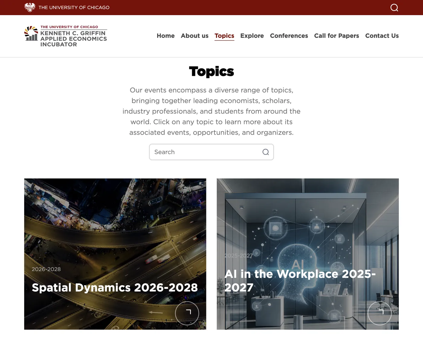This screenshot has width=423, height=355.
Task: Open the Explore menu item
Action: [x=252, y=36]
